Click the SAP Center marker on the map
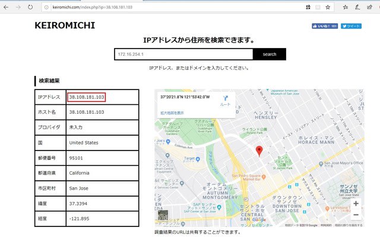Screen dimensions: 380x237 pos(219,207)
